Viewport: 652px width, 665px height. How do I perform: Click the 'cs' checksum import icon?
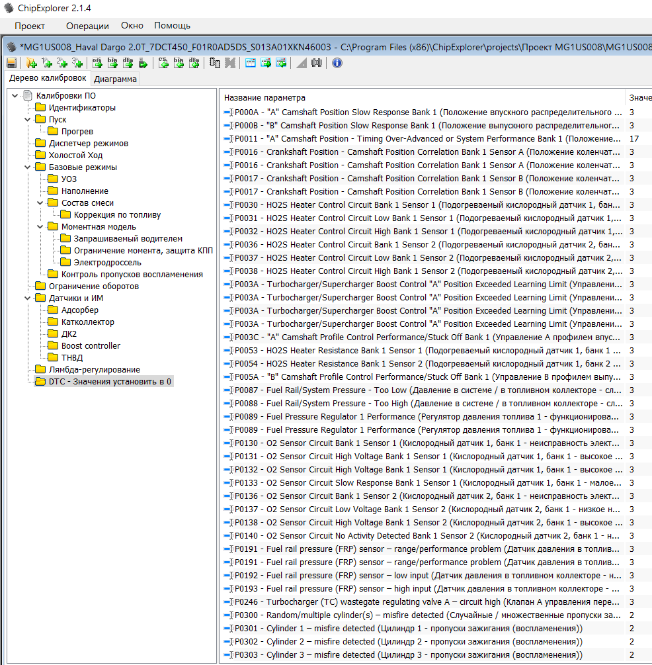tap(163, 63)
